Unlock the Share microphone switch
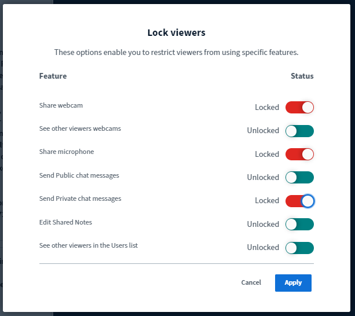355x316 pixels. point(299,154)
